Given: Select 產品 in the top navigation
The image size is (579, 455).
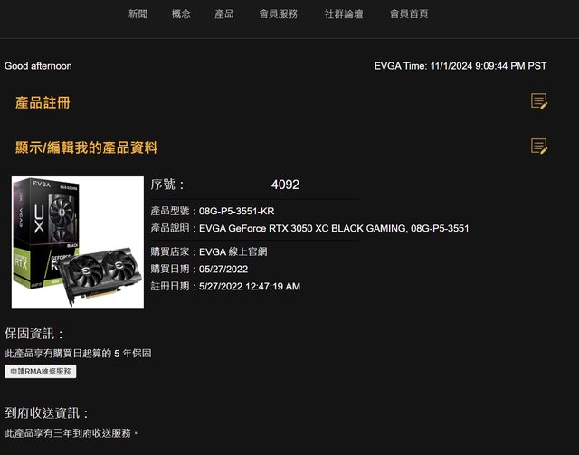Looking at the screenshot, I should click(224, 14).
